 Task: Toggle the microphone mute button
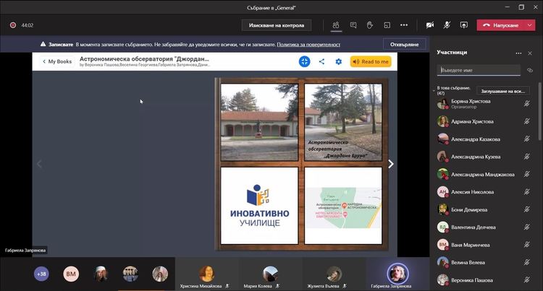447,25
